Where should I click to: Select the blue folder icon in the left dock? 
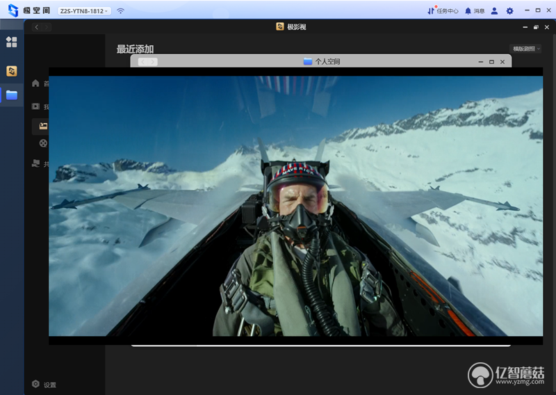(12, 95)
